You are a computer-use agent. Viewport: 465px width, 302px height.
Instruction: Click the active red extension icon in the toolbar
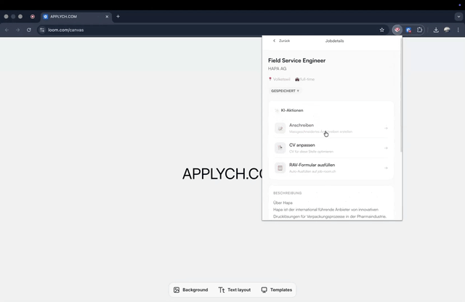[397, 30]
